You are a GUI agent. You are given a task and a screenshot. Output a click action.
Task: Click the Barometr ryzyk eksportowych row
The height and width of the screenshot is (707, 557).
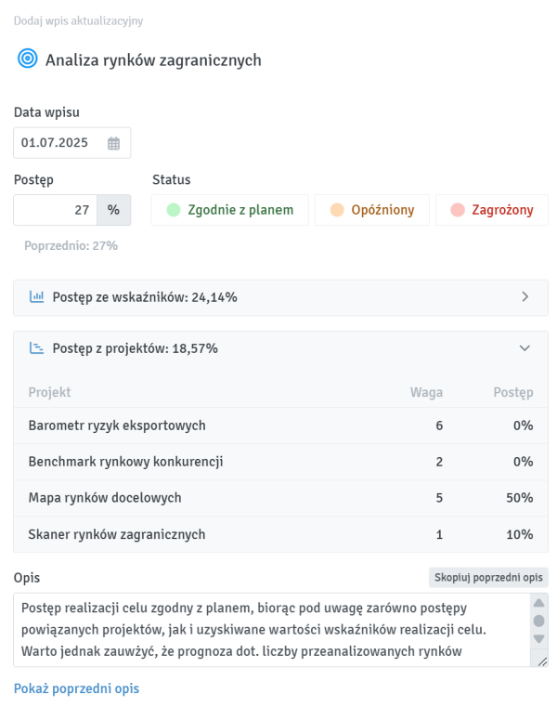(280, 426)
